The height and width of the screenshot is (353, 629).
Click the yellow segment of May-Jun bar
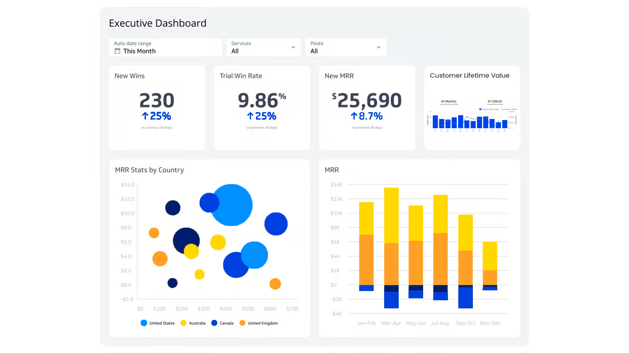416,223
